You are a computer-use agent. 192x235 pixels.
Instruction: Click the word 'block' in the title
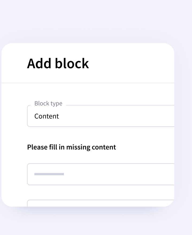tap(72, 63)
